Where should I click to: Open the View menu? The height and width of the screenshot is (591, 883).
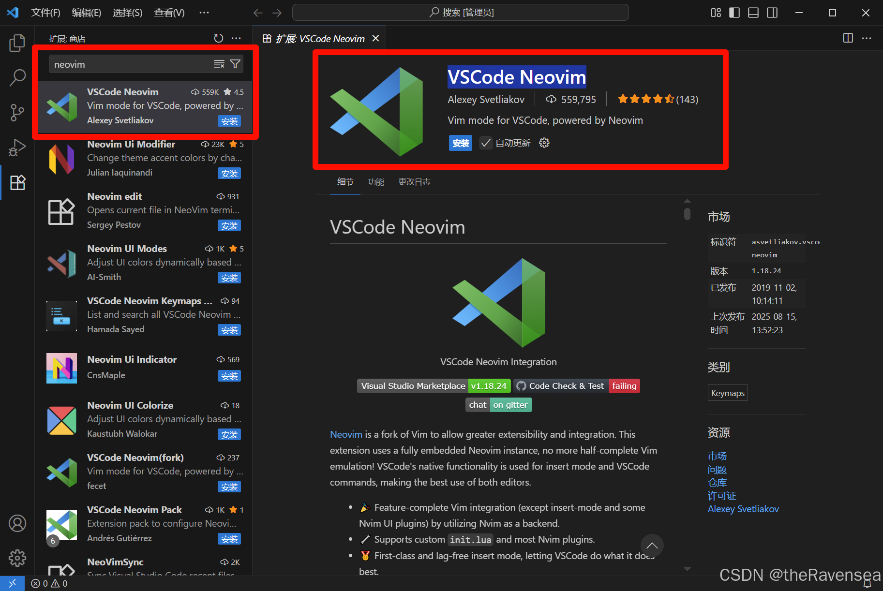[x=169, y=13]
